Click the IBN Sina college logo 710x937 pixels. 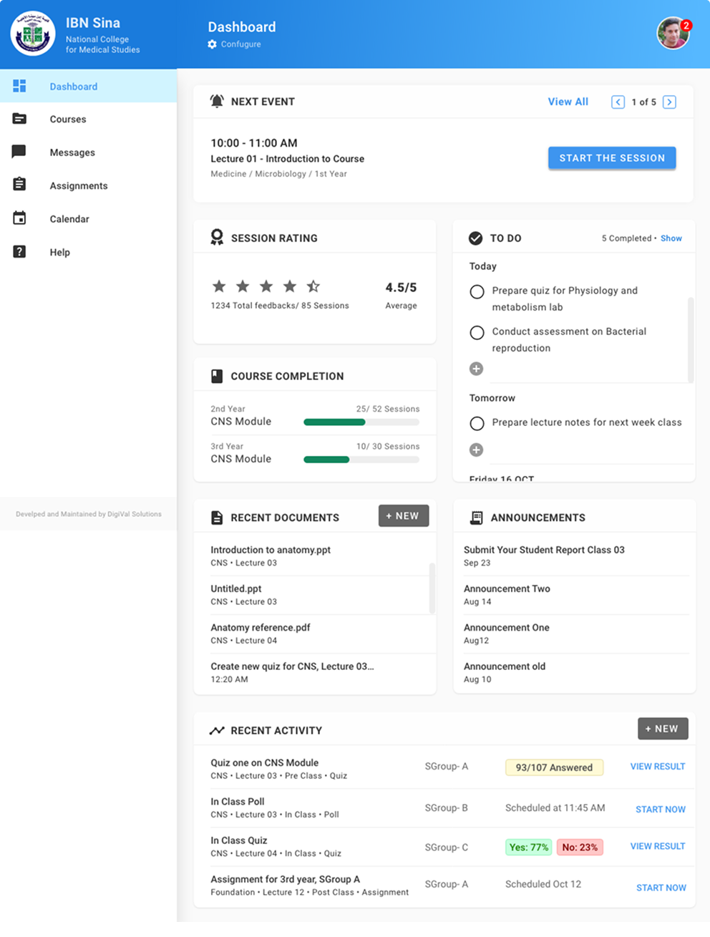pyautogui.click(x=33, y=34)
